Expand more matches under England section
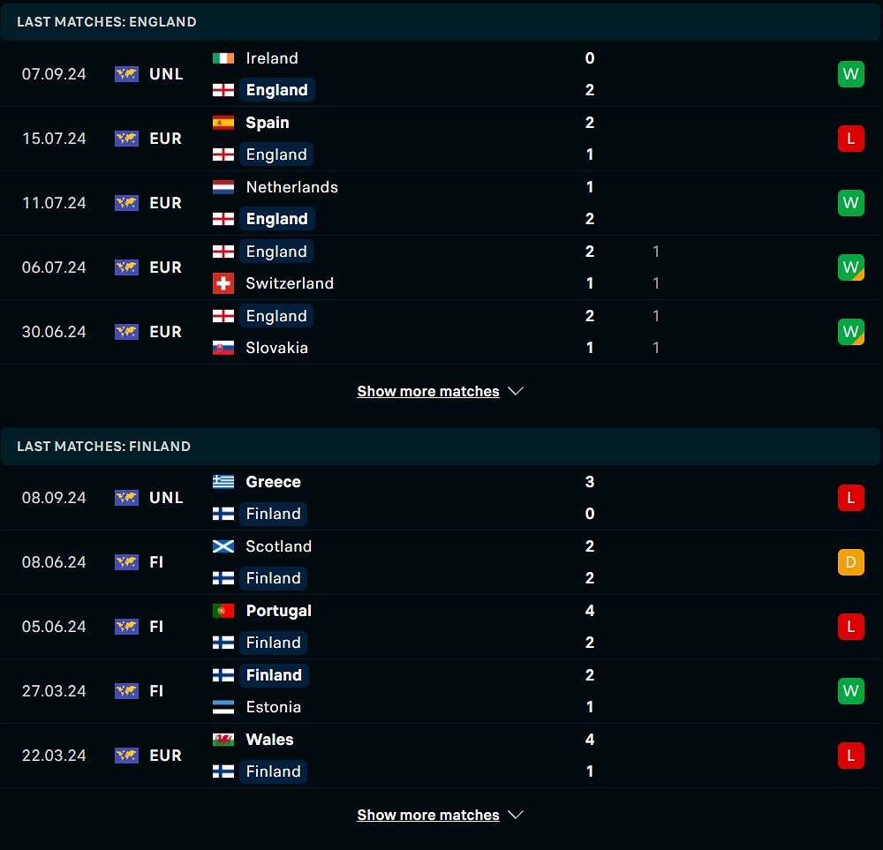This screenshot has width=883, height=850. click(428, 391)
